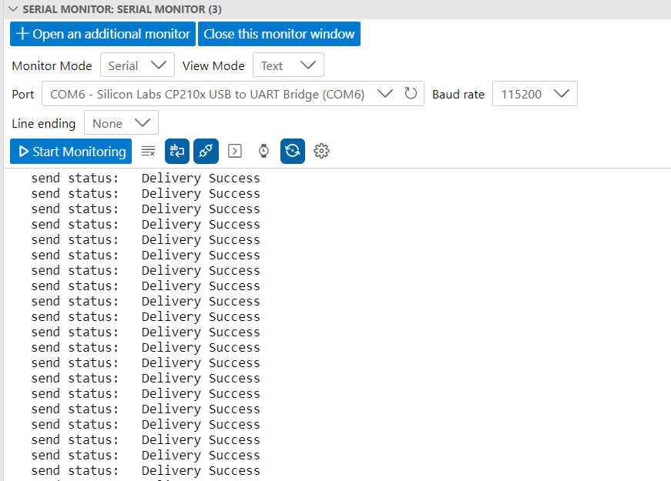This screenshot has width=671, height=481.
Task: Disable automatic reconnection to the port
Action: (292, 151)
